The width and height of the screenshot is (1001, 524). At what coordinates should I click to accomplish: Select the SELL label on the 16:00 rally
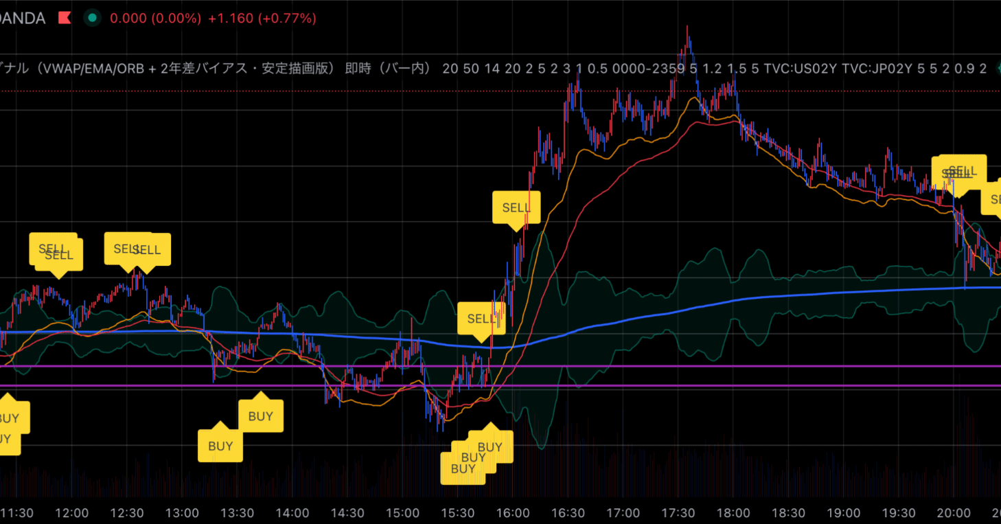516,207
